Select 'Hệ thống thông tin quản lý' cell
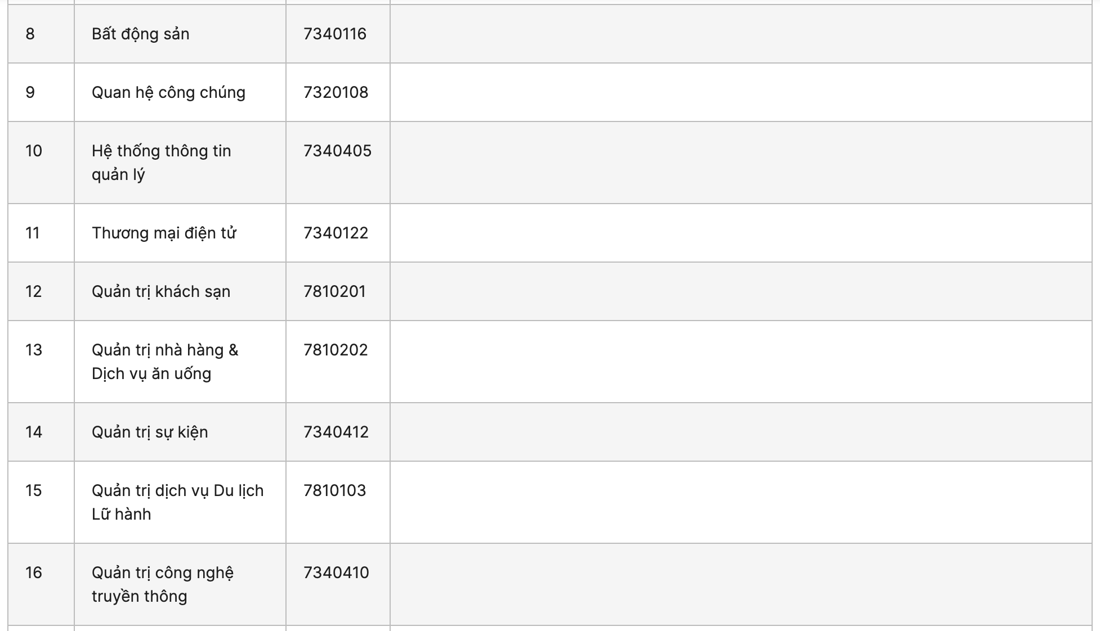Screen dimensions: 1100x631 pos(180,163)
